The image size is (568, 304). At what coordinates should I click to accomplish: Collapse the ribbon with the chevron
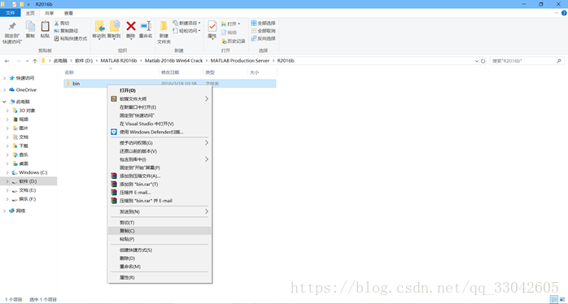pos(557,13)
